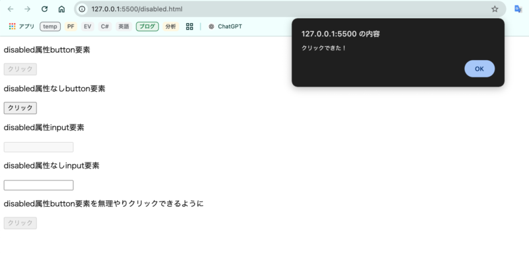Click the disabled クリック button at bottom
This screenshot has width=529, height=259.
pos(20,223)
